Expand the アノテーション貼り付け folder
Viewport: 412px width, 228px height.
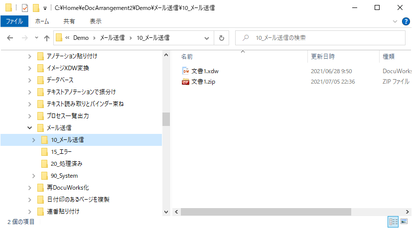[30, 56]
